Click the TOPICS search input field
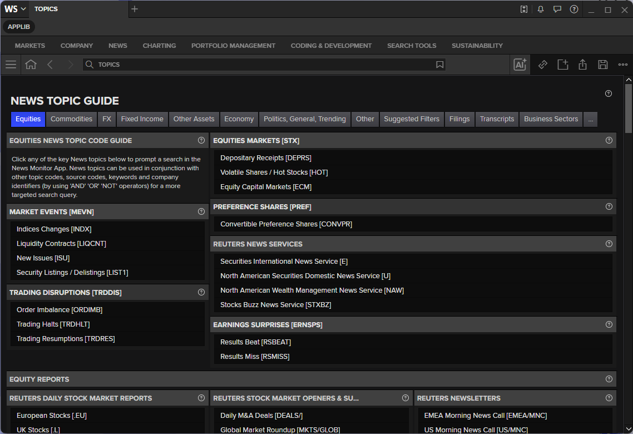 click(x=264, y=65)
